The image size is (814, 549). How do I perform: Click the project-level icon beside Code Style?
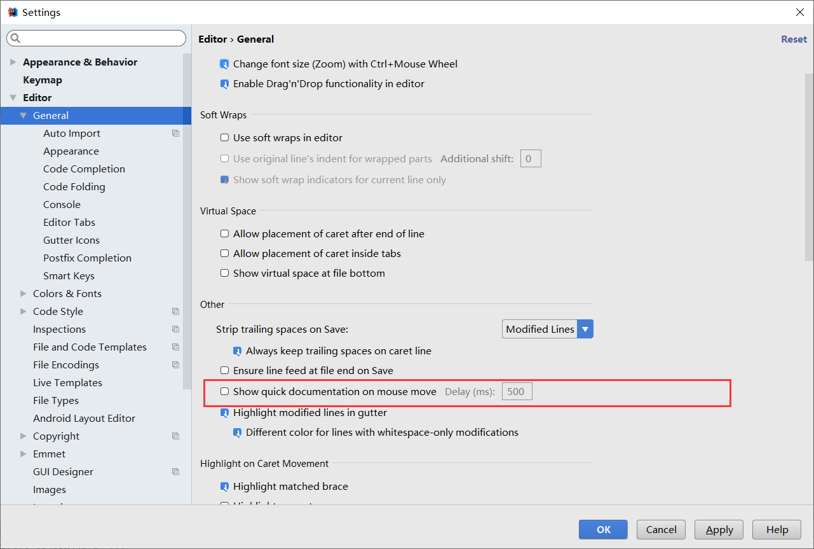[x=175, y=312]
